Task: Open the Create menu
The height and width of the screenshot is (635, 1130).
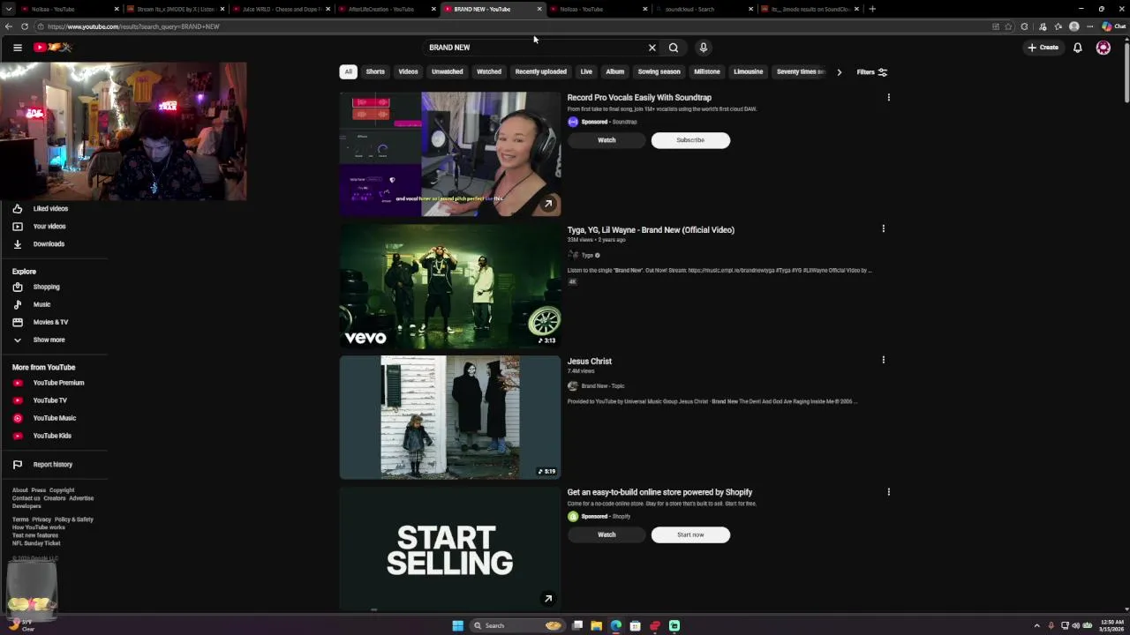Action: 1043,48
